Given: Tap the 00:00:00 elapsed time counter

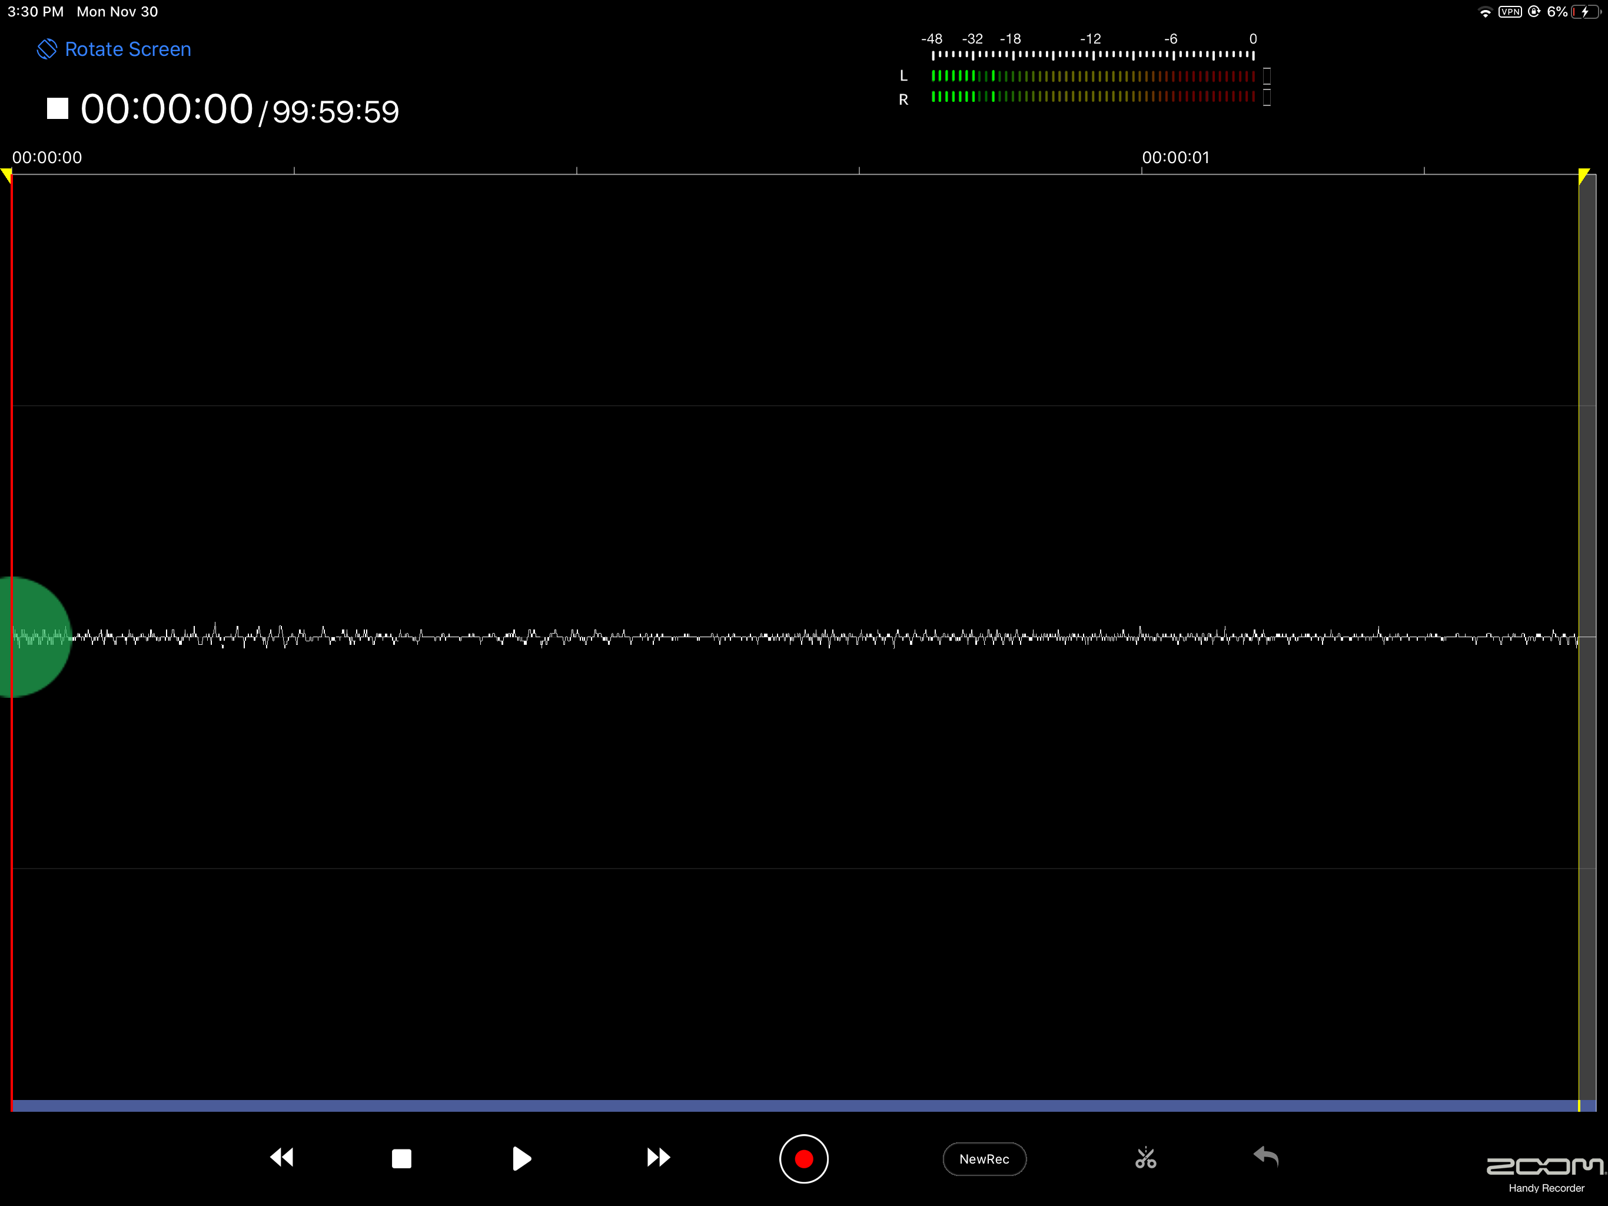Looking at the screenshot, I should point(167,110).
